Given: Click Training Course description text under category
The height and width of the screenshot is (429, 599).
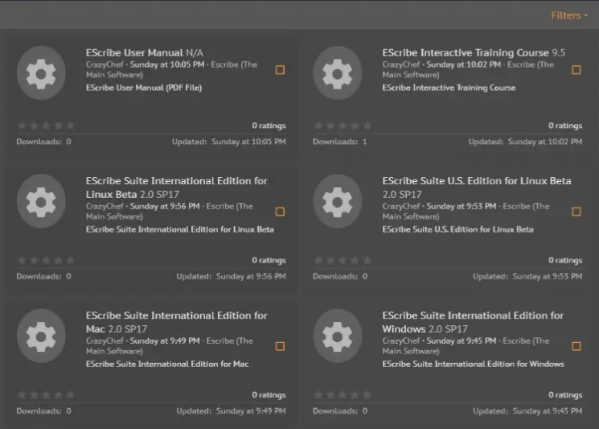Looking at the screenshot, I should click(x=449, y=88).
